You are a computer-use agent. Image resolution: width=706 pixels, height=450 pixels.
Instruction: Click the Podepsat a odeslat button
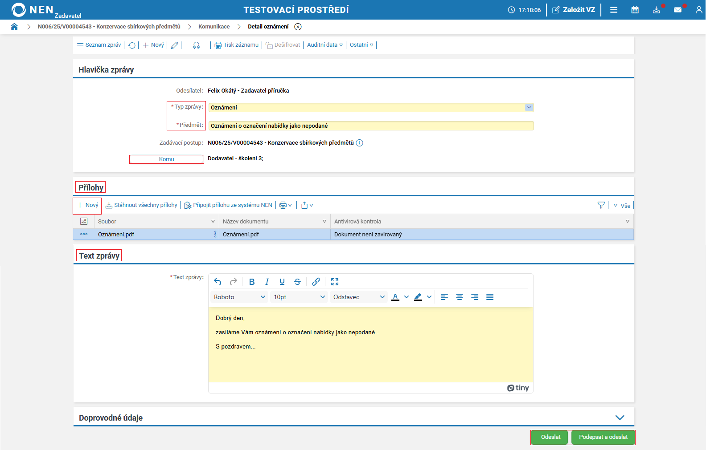603,437
